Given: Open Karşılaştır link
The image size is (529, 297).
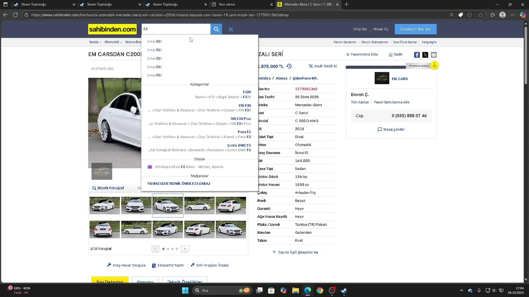Looking at the screenshot, I should coord(429,42).
